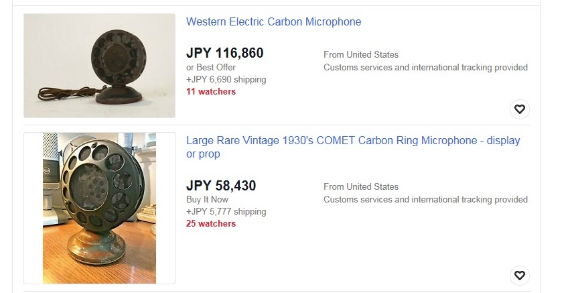Screen dimensions: 570x293
Task: Click 'From United States' on COMET listing
Action: (x=361, y=186)
